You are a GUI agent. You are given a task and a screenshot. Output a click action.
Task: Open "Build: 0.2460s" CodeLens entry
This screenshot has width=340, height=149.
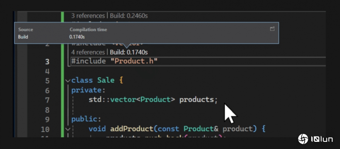pos(129,16)
